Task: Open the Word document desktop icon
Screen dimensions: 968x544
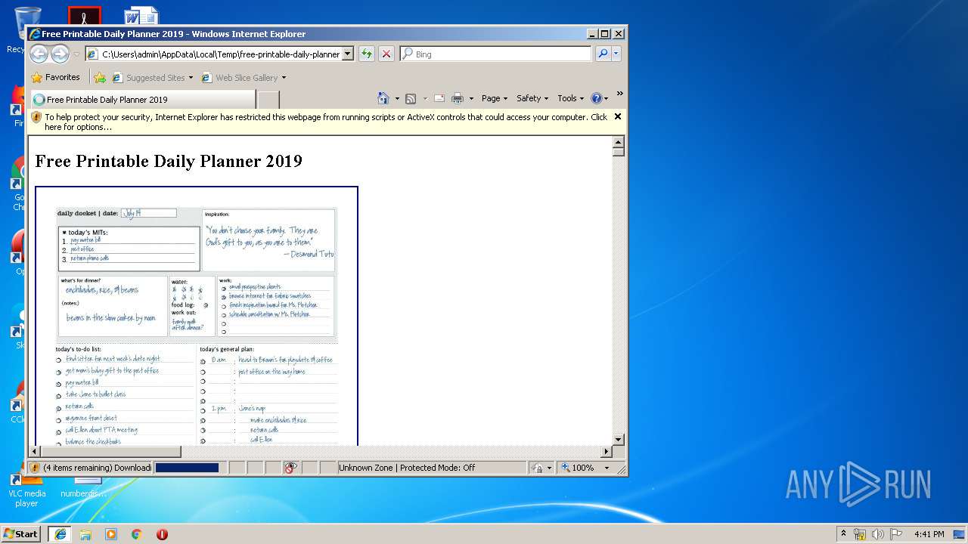Action: tap(141, 15)
